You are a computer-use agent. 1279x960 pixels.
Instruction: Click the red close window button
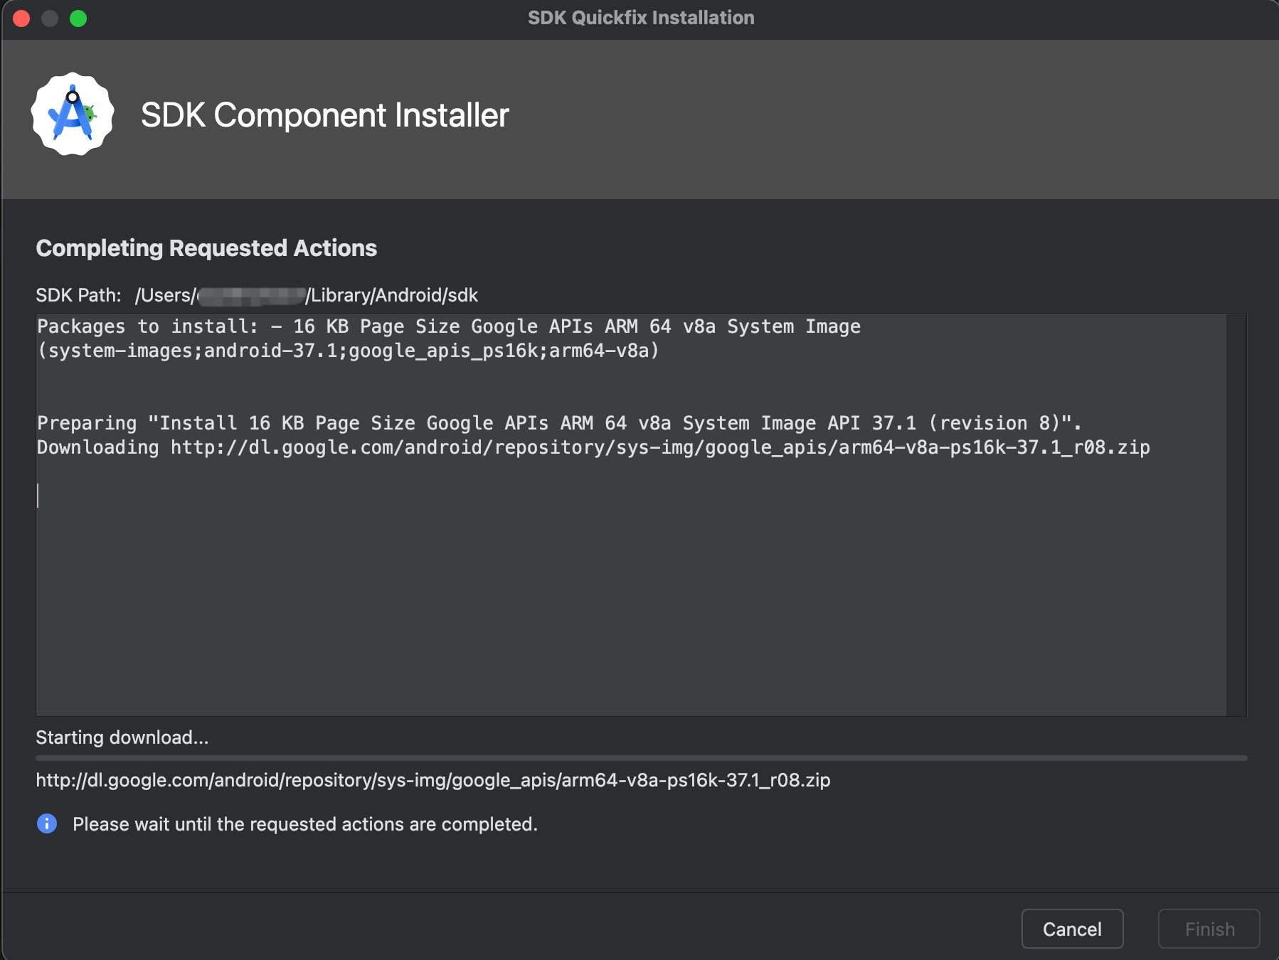(x=21, y=18)
